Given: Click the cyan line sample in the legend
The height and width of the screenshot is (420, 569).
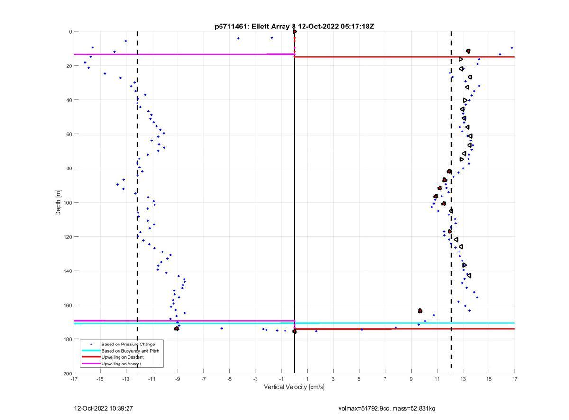Looking at the screenshot, I should pyautogui.click(x=91, y=351).
